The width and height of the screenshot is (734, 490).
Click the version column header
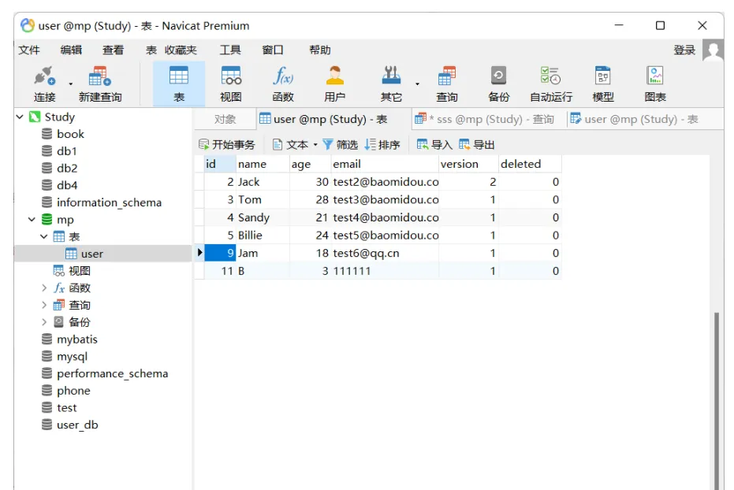[468, 164]
